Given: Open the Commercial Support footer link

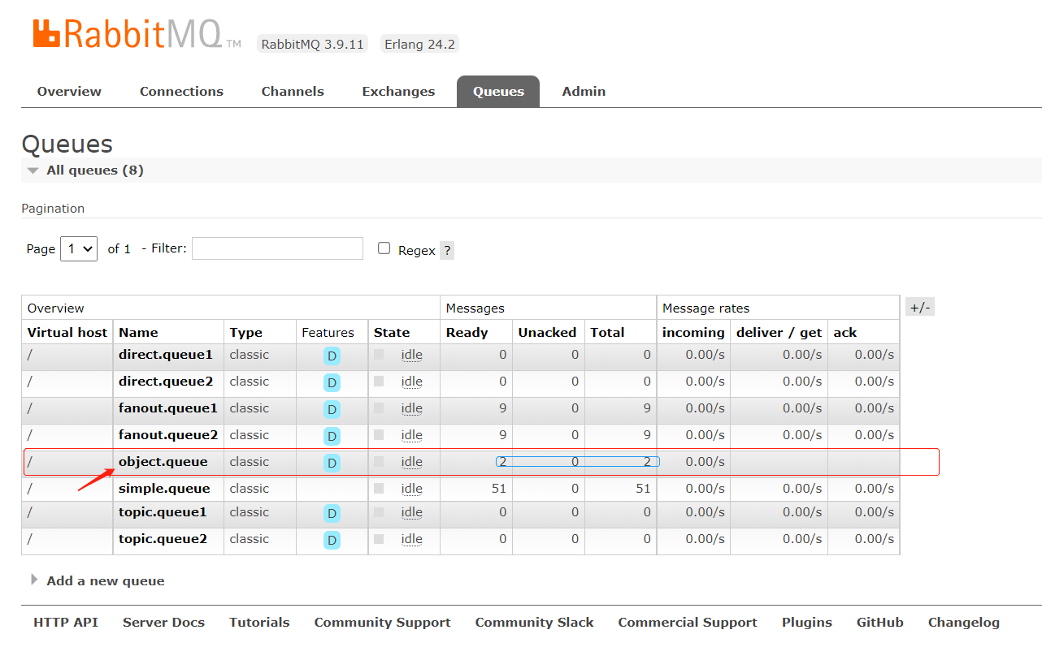Looking at the screenshot, I should click(688, 623).
